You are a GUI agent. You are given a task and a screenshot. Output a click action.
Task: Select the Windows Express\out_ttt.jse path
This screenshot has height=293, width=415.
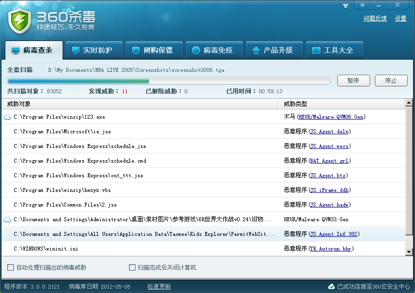(78, 176)
